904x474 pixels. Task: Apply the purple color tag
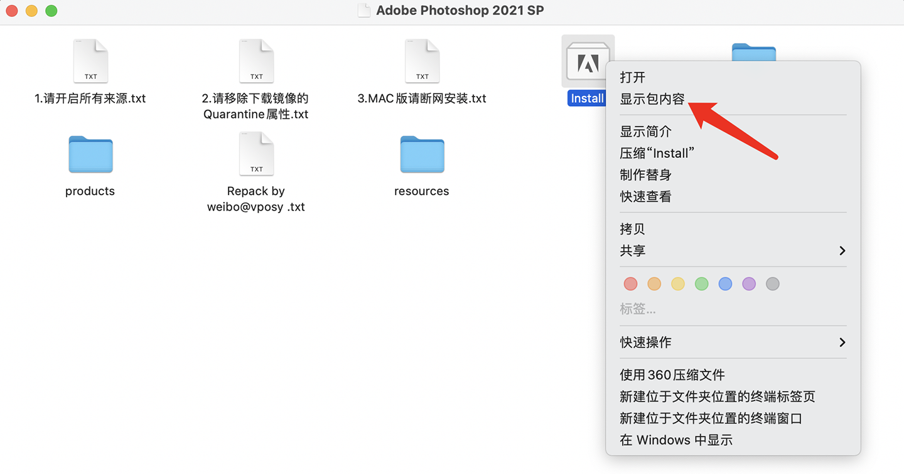749,284
